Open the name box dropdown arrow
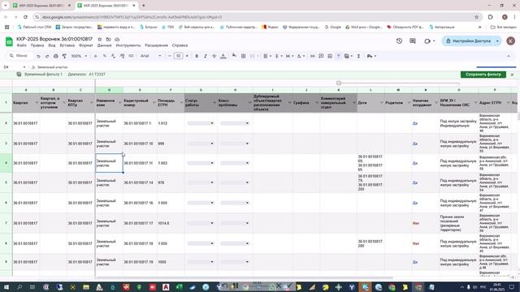Screen dimensions: 520x292 24,67
